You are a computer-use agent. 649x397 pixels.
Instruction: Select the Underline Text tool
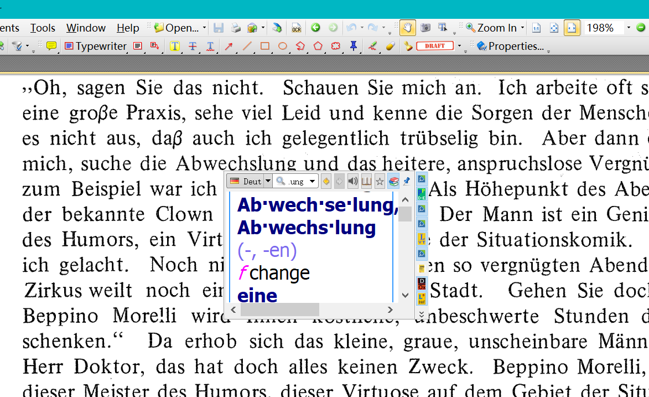(x=210, y=46)
